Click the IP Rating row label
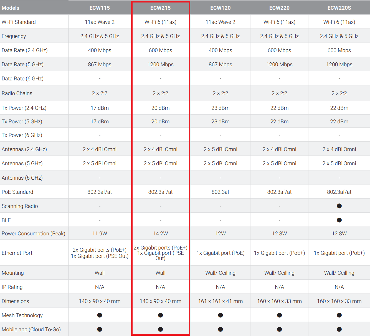This screenshot has height=336, width=370. point(12,287)
